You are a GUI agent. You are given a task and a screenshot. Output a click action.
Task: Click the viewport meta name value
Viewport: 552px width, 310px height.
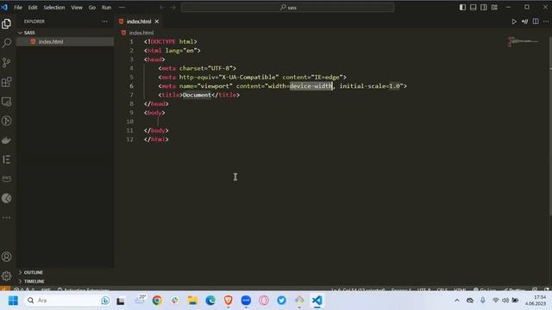(215, 86)
